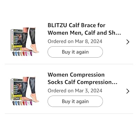Click the product box in BLITZU thumbnail
138x138 pixels.
coord(17,40)
